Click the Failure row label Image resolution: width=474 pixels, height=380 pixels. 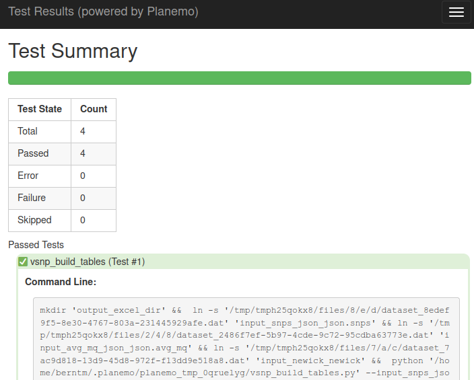(x=32, y=198)
